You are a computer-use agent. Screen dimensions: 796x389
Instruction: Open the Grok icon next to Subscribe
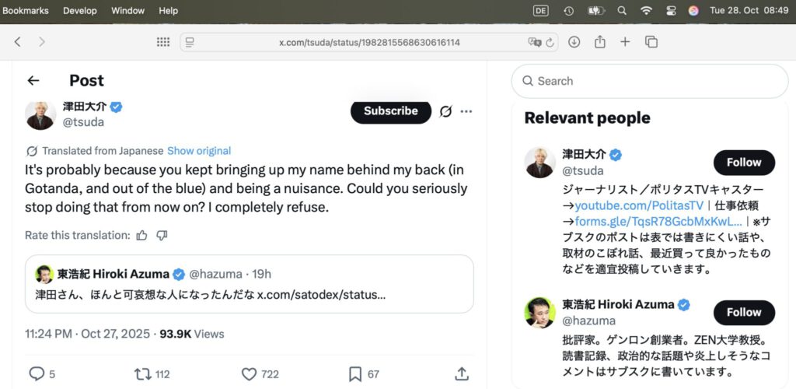pos(445,111)
